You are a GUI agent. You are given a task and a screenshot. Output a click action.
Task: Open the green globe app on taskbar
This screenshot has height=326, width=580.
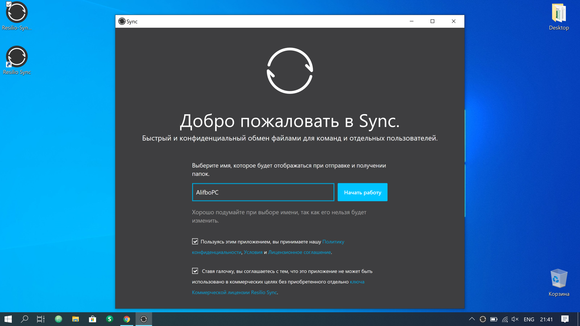pyautogui.click(x=59, y=319)
